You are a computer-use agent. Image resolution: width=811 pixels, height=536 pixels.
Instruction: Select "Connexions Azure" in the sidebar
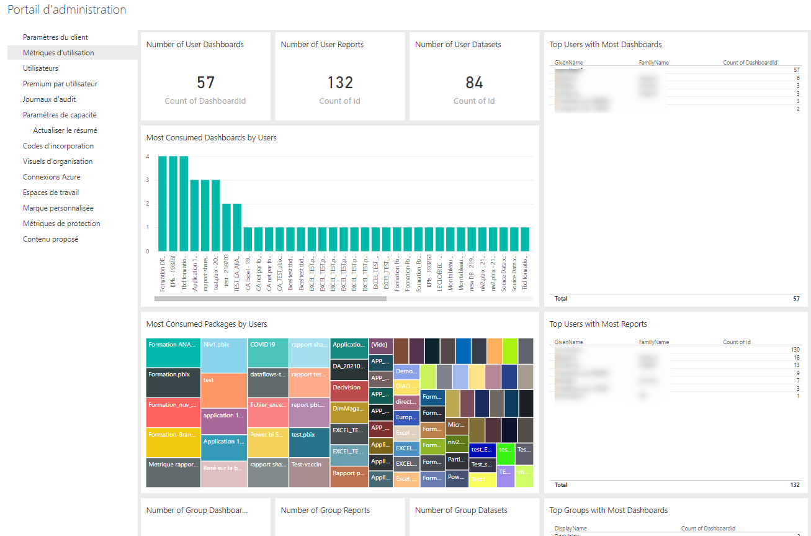[x=53, y=176]
